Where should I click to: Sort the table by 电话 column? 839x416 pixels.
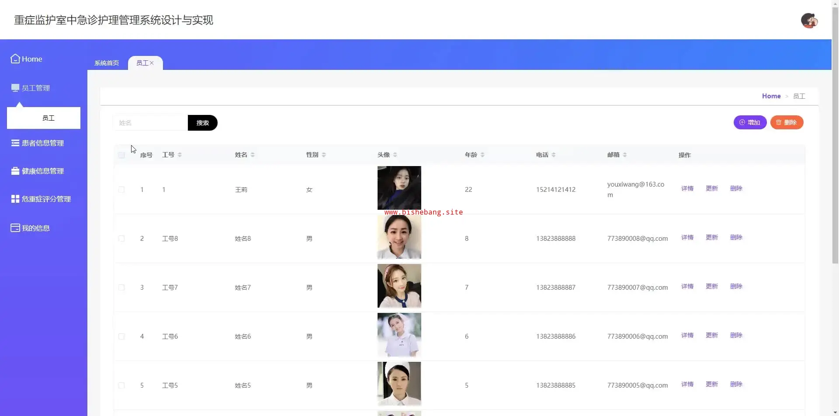click(554, 155)
